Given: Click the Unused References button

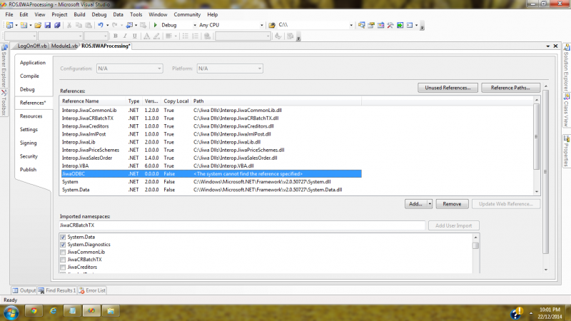Looking at the screenshot, I should tap(448, 88).
